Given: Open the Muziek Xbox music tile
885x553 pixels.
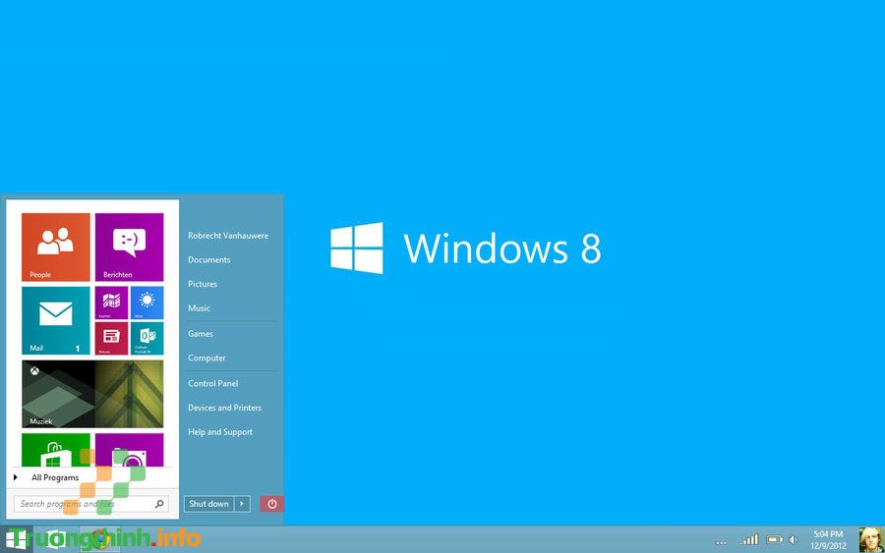Looking at the screenshot, I should click(92, 394).
